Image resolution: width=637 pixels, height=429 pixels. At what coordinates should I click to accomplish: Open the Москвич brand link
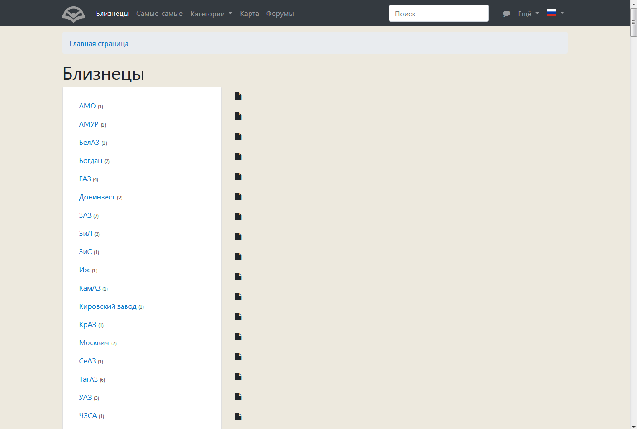[94, 343]
